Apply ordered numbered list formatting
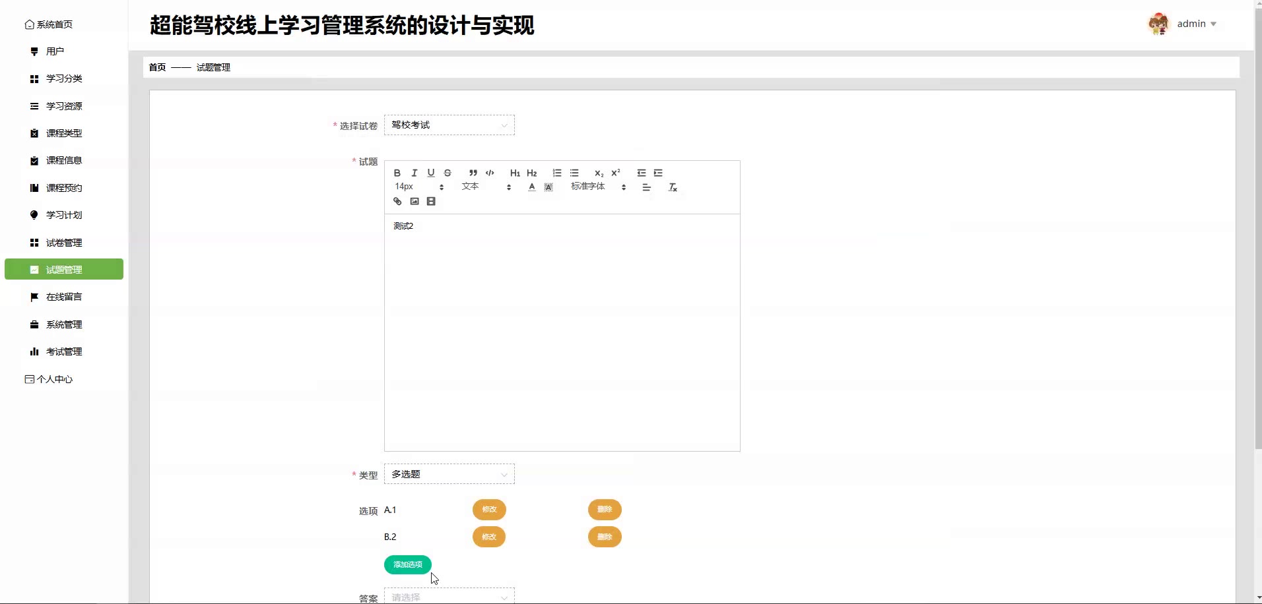Image resolution: width=1262 pixels, height=604 pixels. pos(557,173)
